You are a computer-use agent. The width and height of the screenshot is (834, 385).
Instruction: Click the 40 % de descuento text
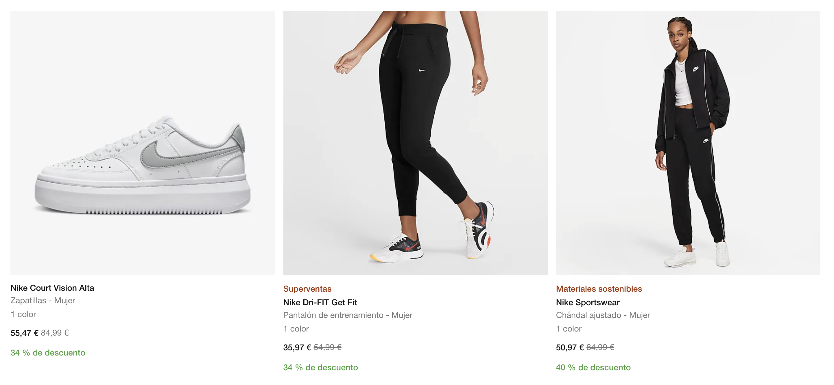tap(593, 367)
